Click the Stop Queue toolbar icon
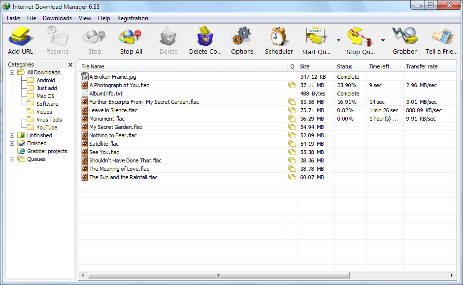The height and width of the screenshot is (285, 463). coord(360,37)
